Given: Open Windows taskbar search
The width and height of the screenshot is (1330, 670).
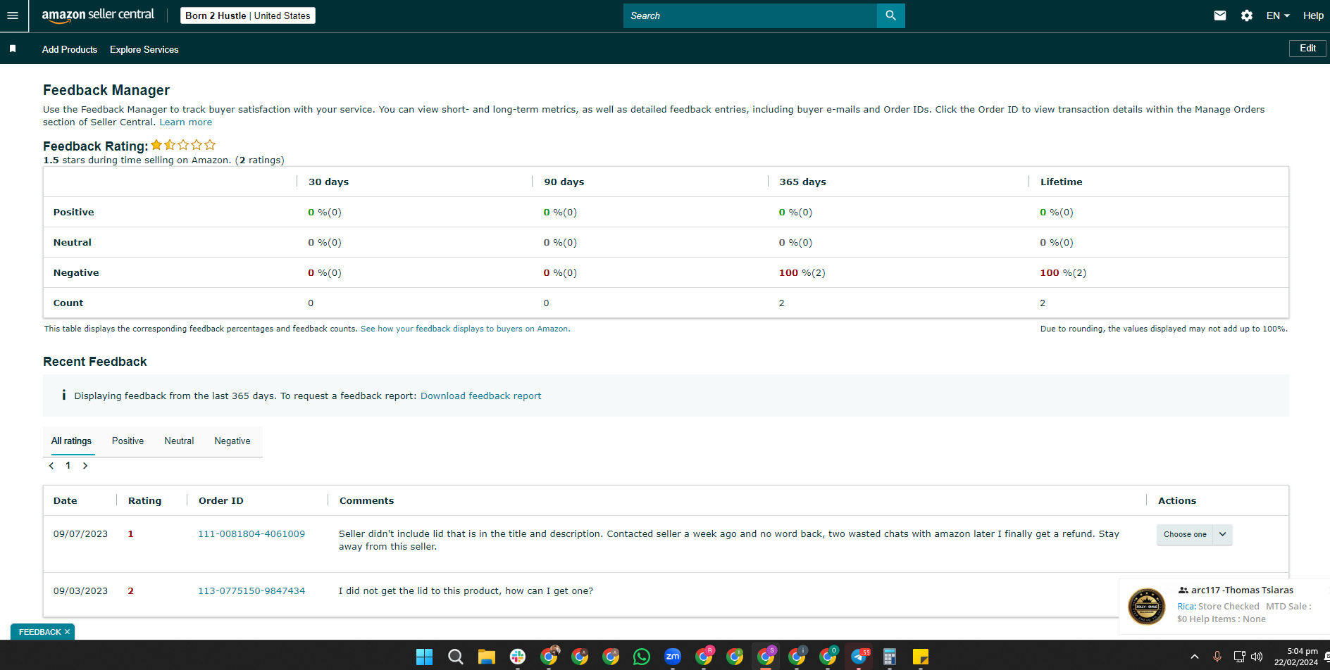Looking at the screenshot, I should pyautogui.click(x=455, y=657).
